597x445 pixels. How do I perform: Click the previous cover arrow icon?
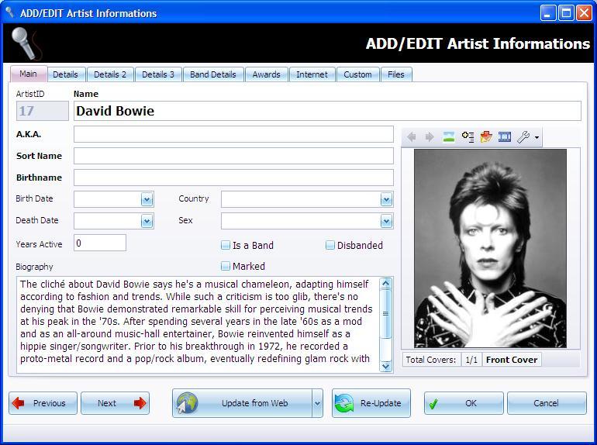(411, 136)
